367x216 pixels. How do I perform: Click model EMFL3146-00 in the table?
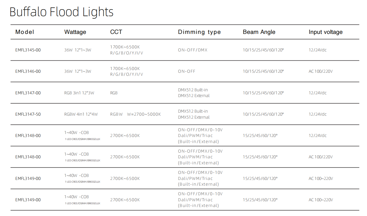click(28, 71)
